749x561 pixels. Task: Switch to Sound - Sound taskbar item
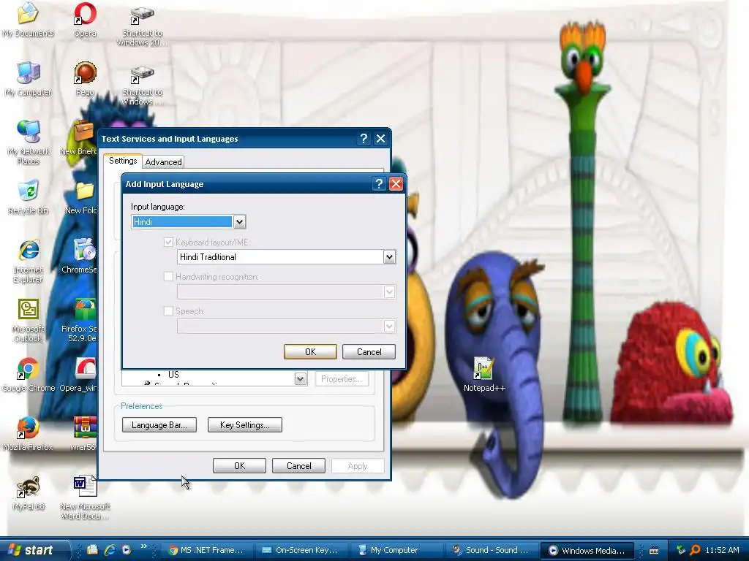490,551
